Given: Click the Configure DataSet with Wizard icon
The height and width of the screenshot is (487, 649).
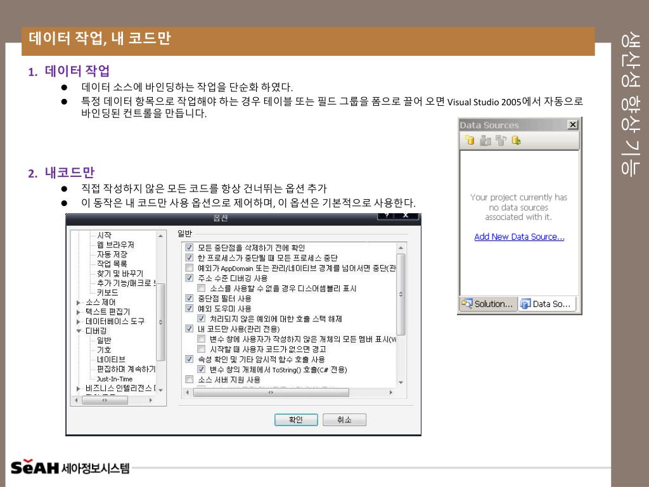Looking at the screenshot, I should click(501, 140).
